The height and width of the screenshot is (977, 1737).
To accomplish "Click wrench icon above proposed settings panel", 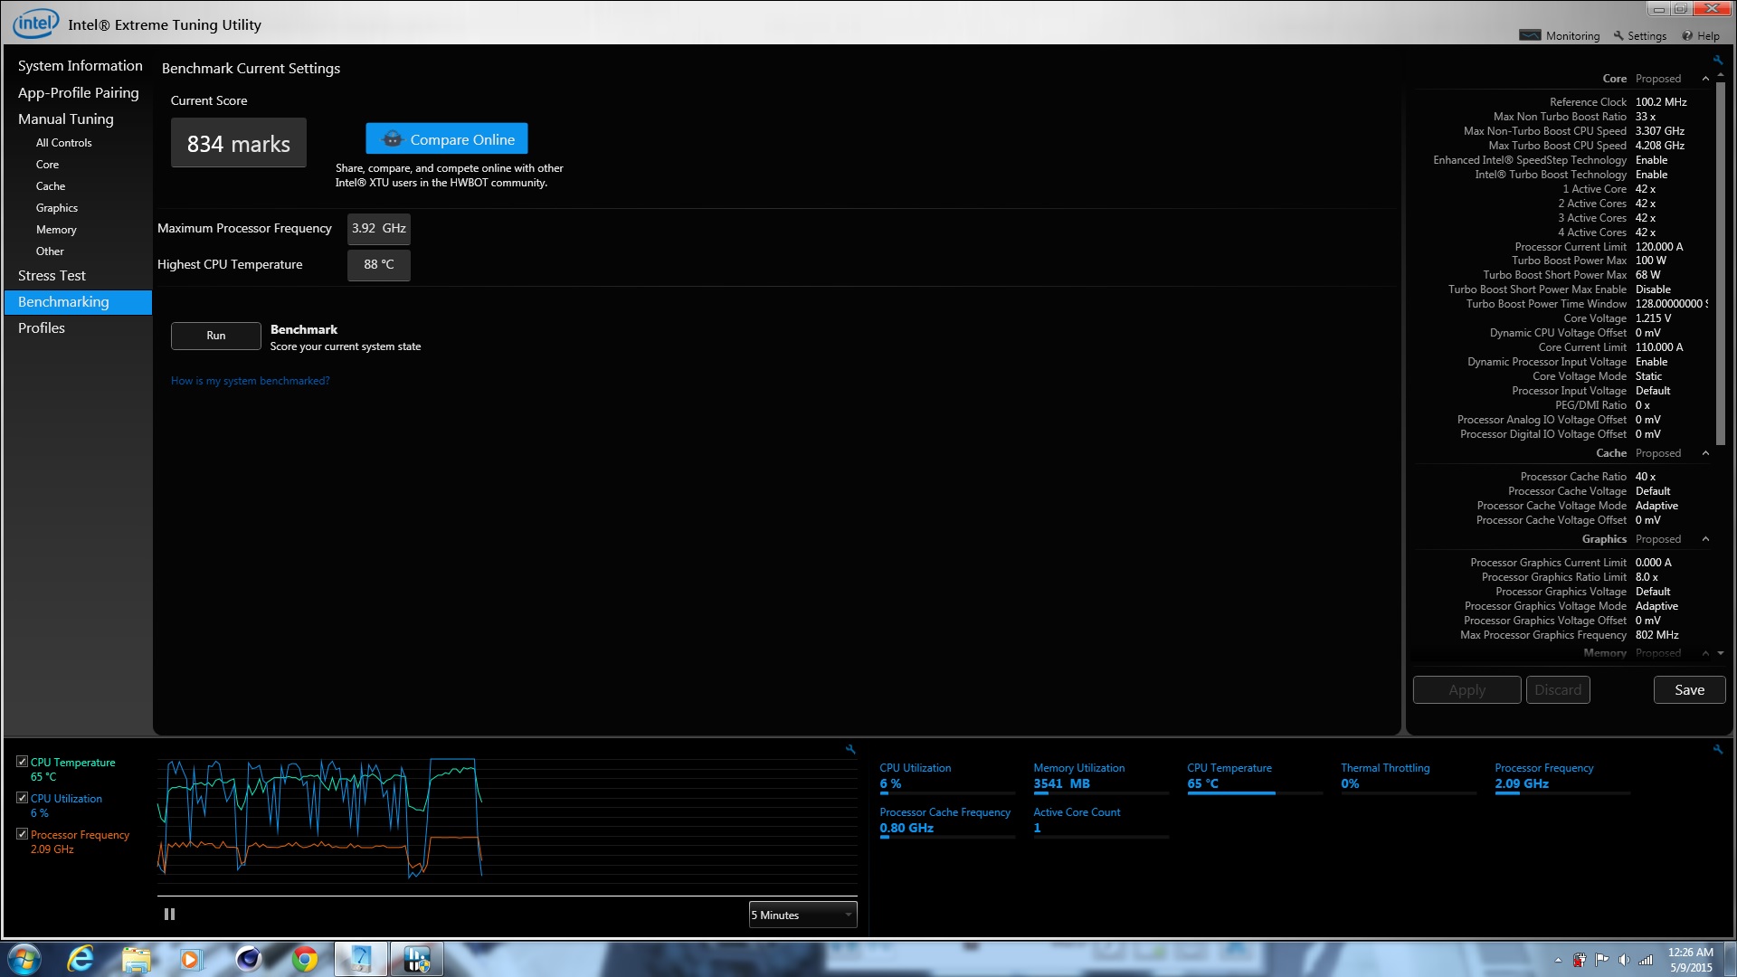I will (x=1718, y=60).
